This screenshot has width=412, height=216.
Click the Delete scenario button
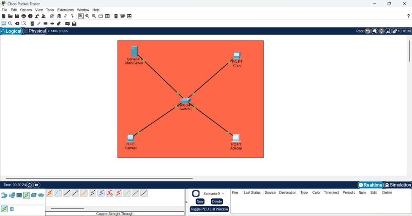point(217,202)
